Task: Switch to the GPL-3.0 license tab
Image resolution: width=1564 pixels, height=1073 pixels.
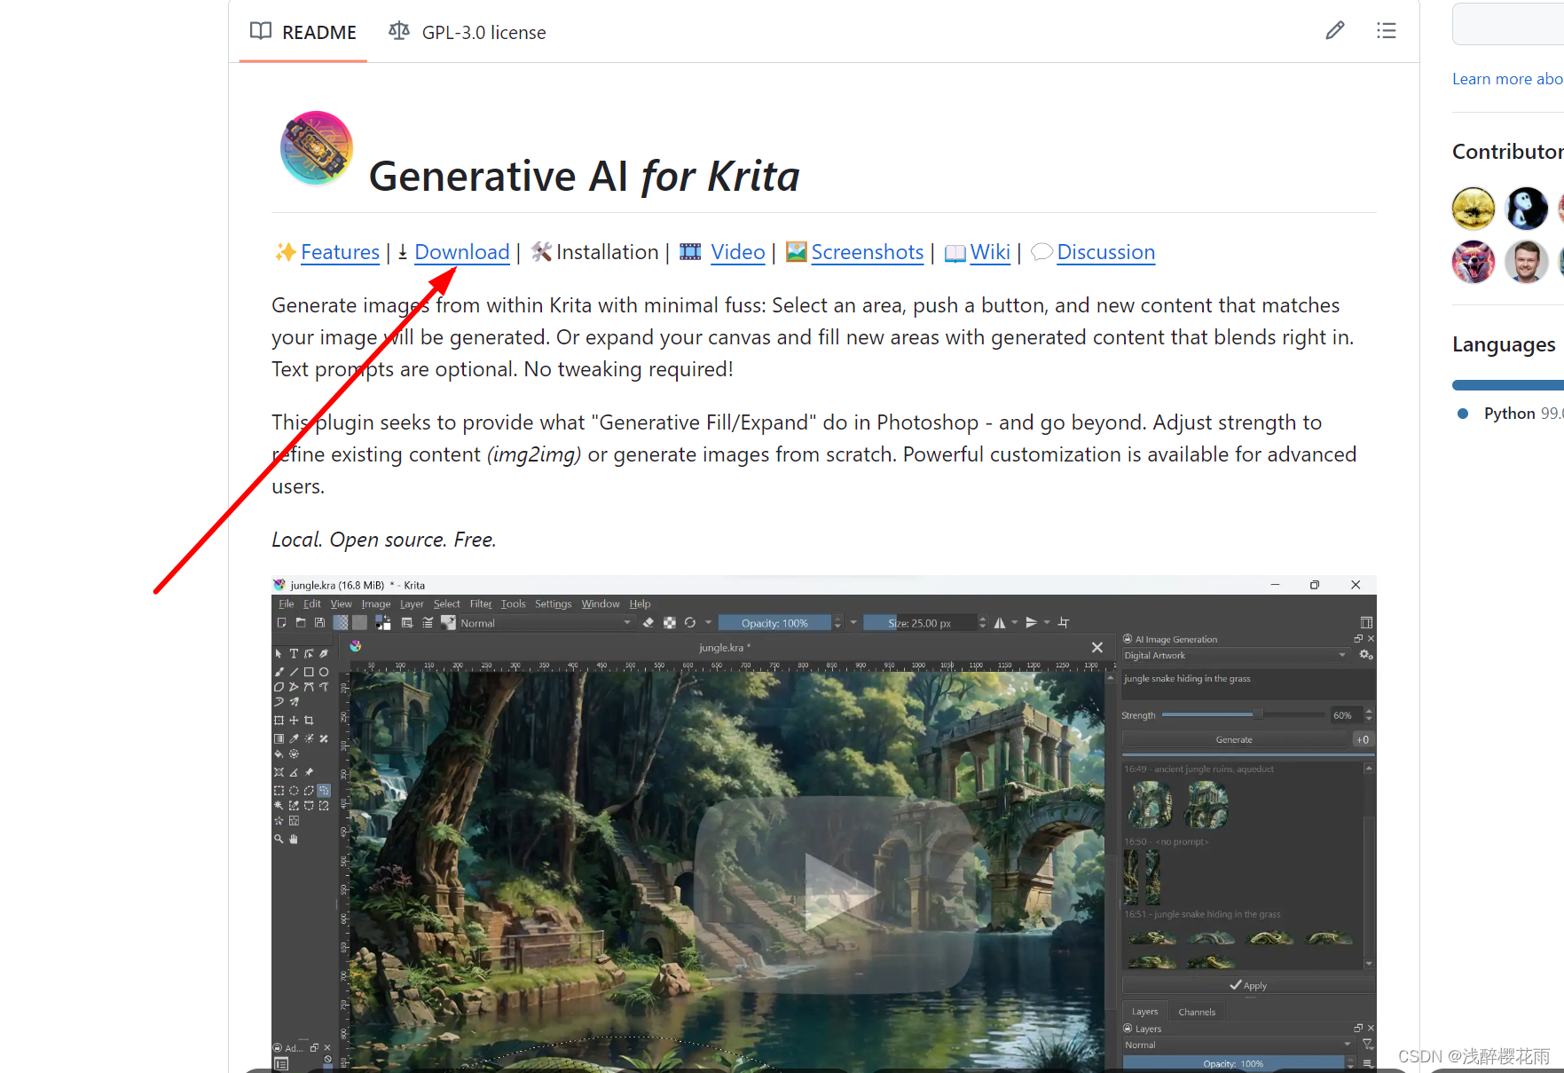Action: click(468, 32)
